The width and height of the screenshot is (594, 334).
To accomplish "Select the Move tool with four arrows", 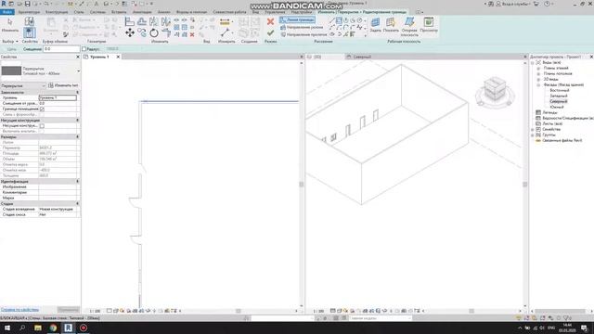I will point(130,33).
